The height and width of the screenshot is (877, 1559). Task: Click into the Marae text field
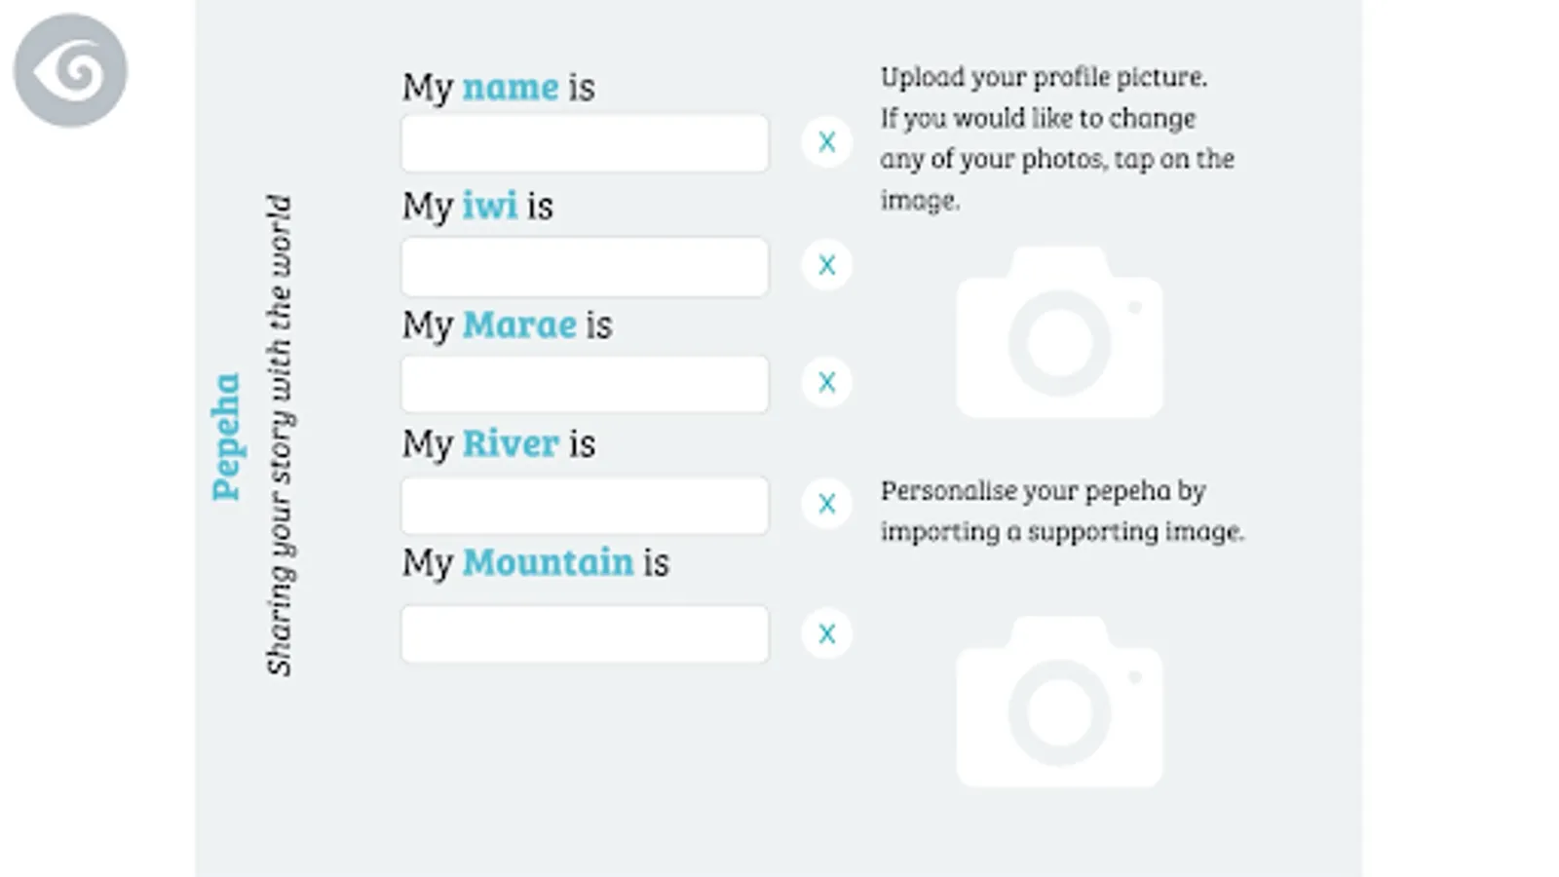tap(585, 384)
